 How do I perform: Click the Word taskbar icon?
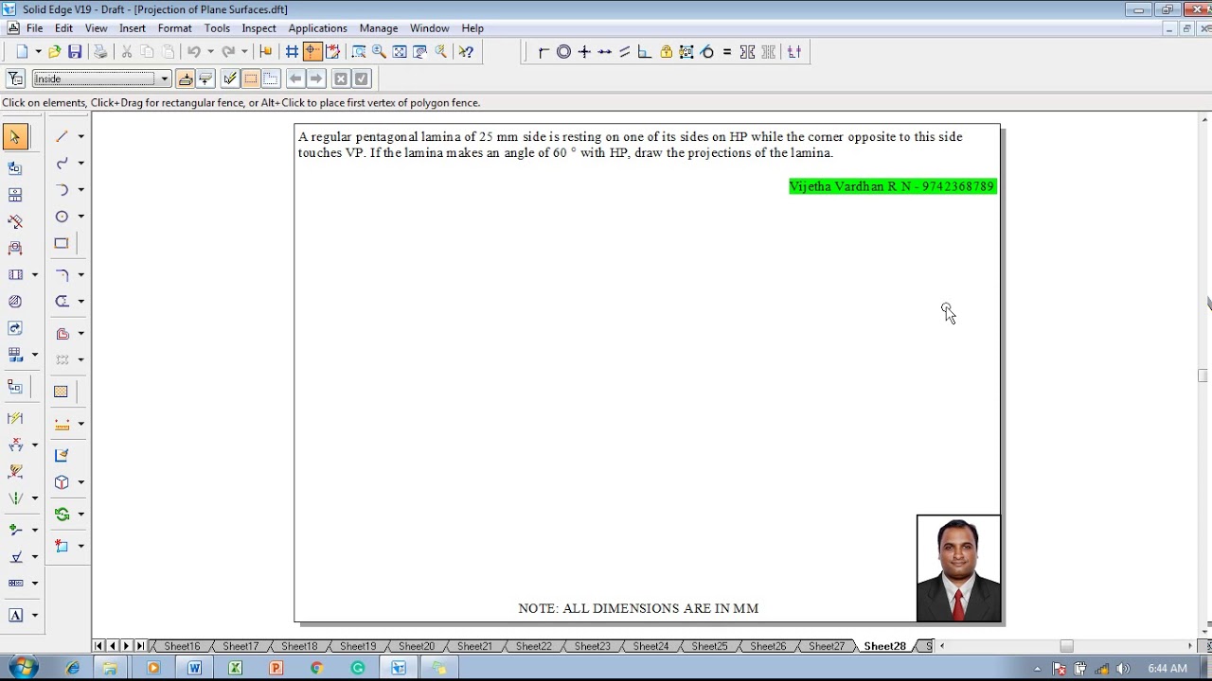tap(194, 668)
